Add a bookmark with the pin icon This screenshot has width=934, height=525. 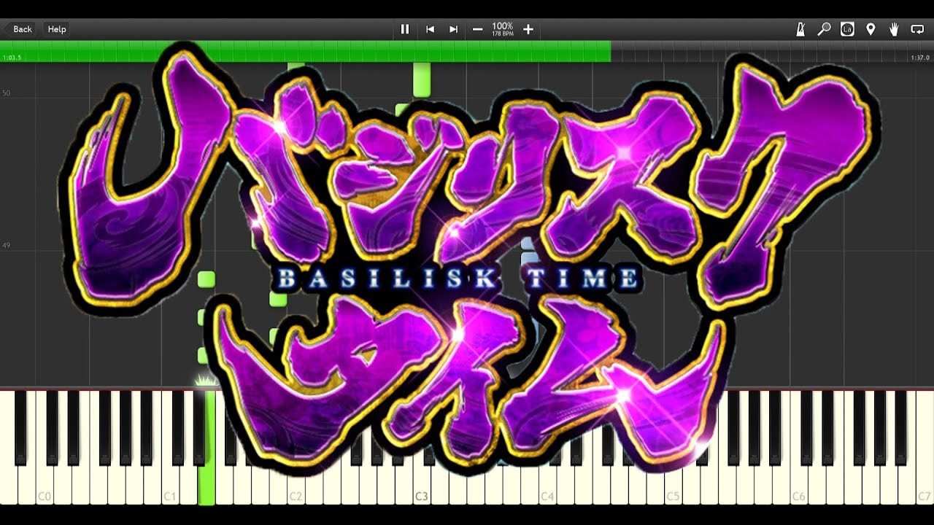tap(871, 29)
